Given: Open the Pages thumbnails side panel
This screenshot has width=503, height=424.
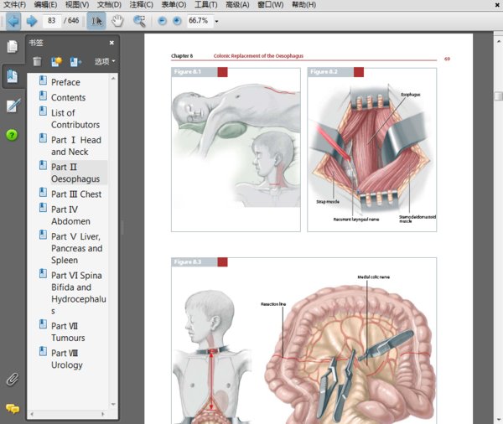Looking at the screenshot, I should click(x=13, y=47).
